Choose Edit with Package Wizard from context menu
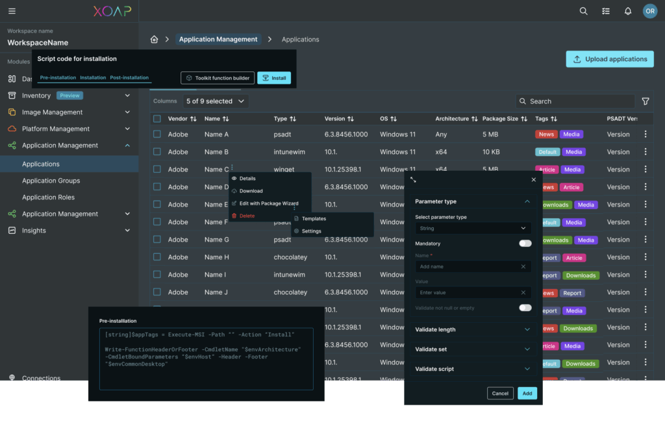Image resolution: width=665 pixels, height=441 pixels. click(x=268, y=203)
